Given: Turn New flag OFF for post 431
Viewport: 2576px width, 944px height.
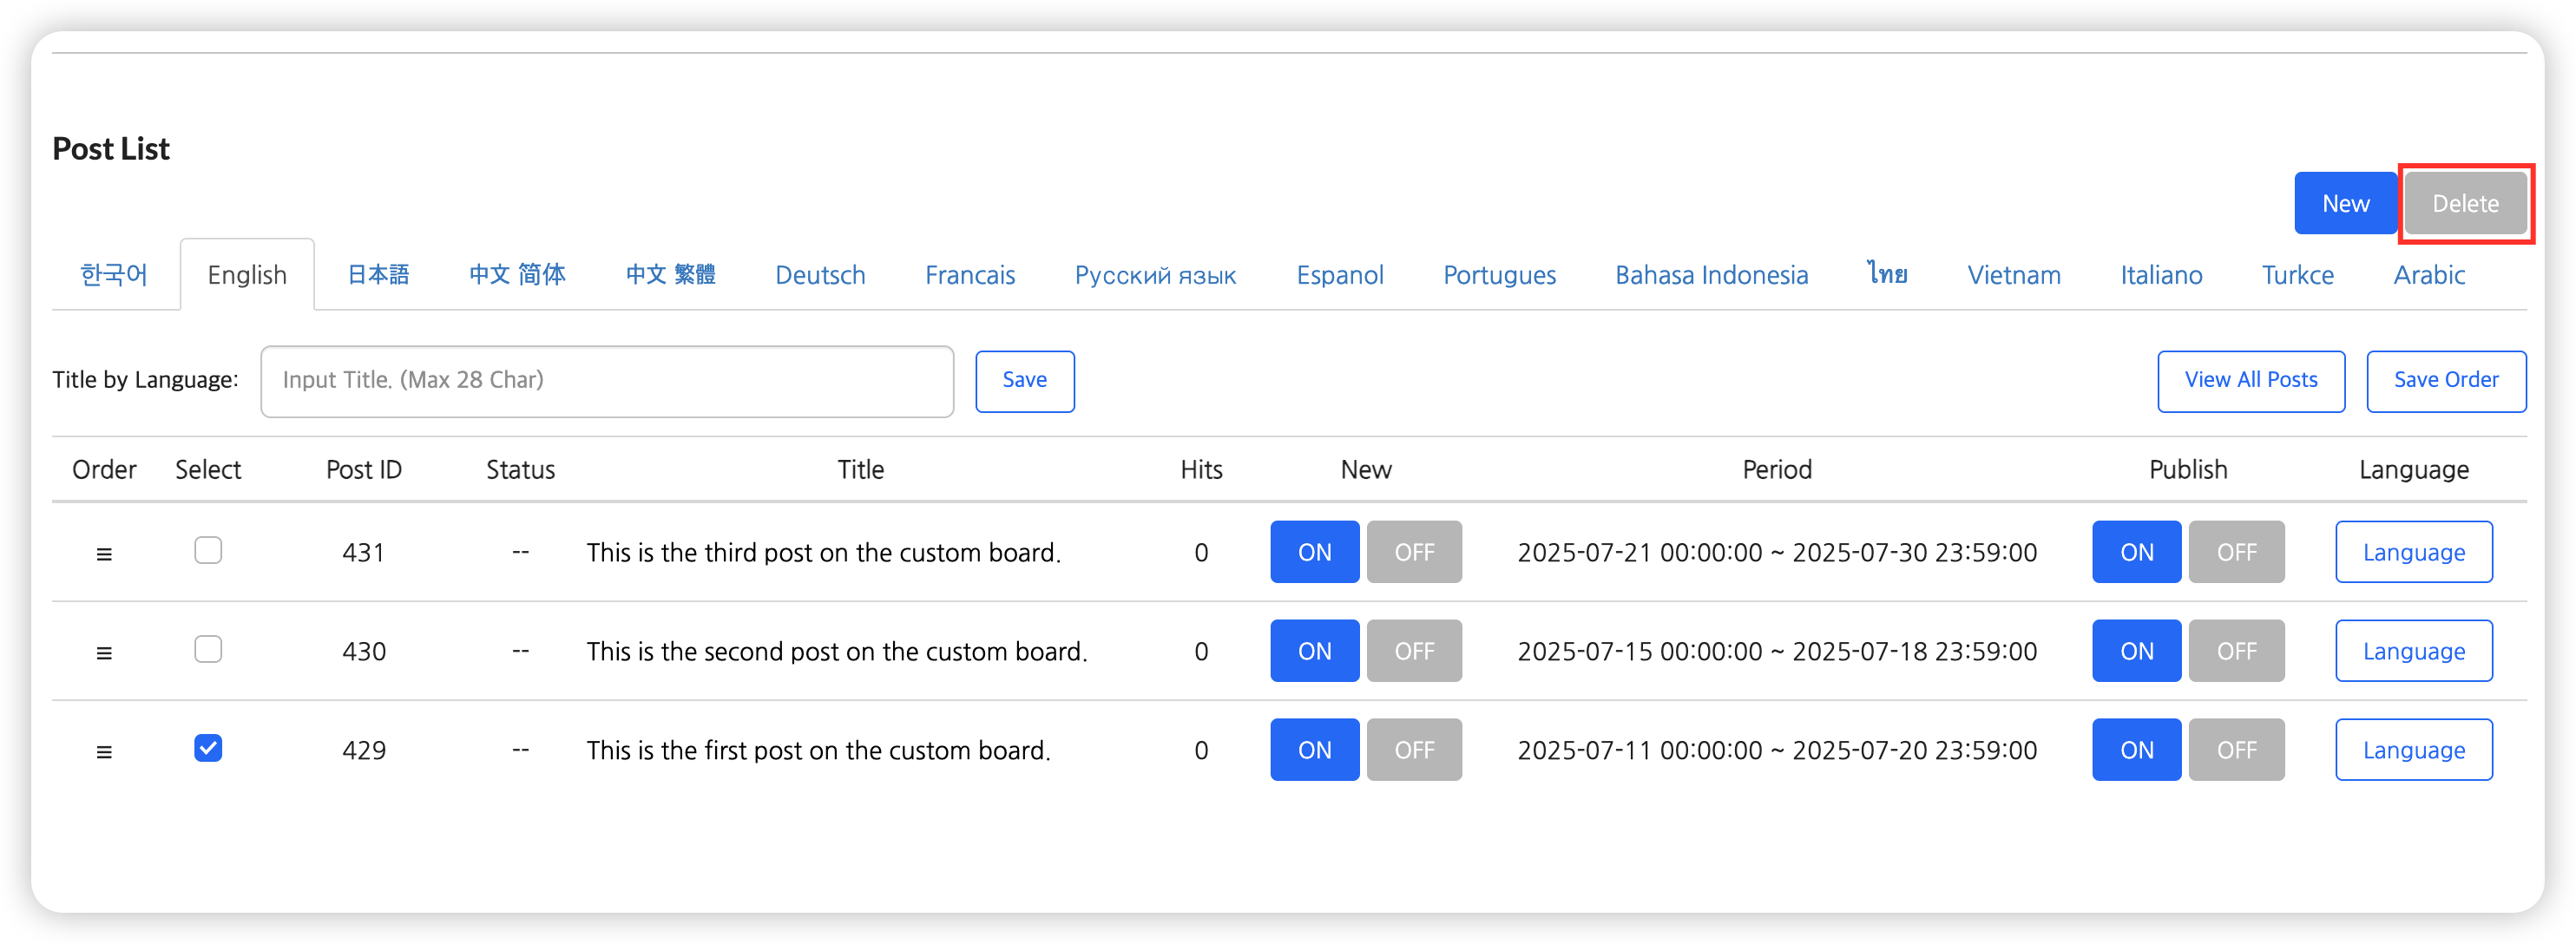Looking at the screenshot, I should click(1413, 552).
